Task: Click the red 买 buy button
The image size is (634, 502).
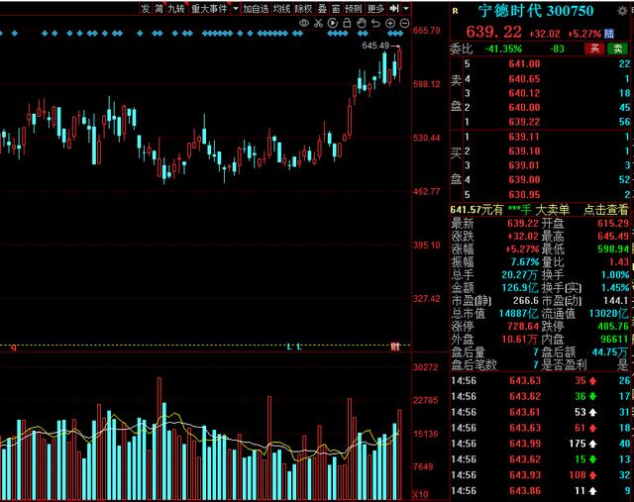Action: pyautogui.click(x=594, y=49)
